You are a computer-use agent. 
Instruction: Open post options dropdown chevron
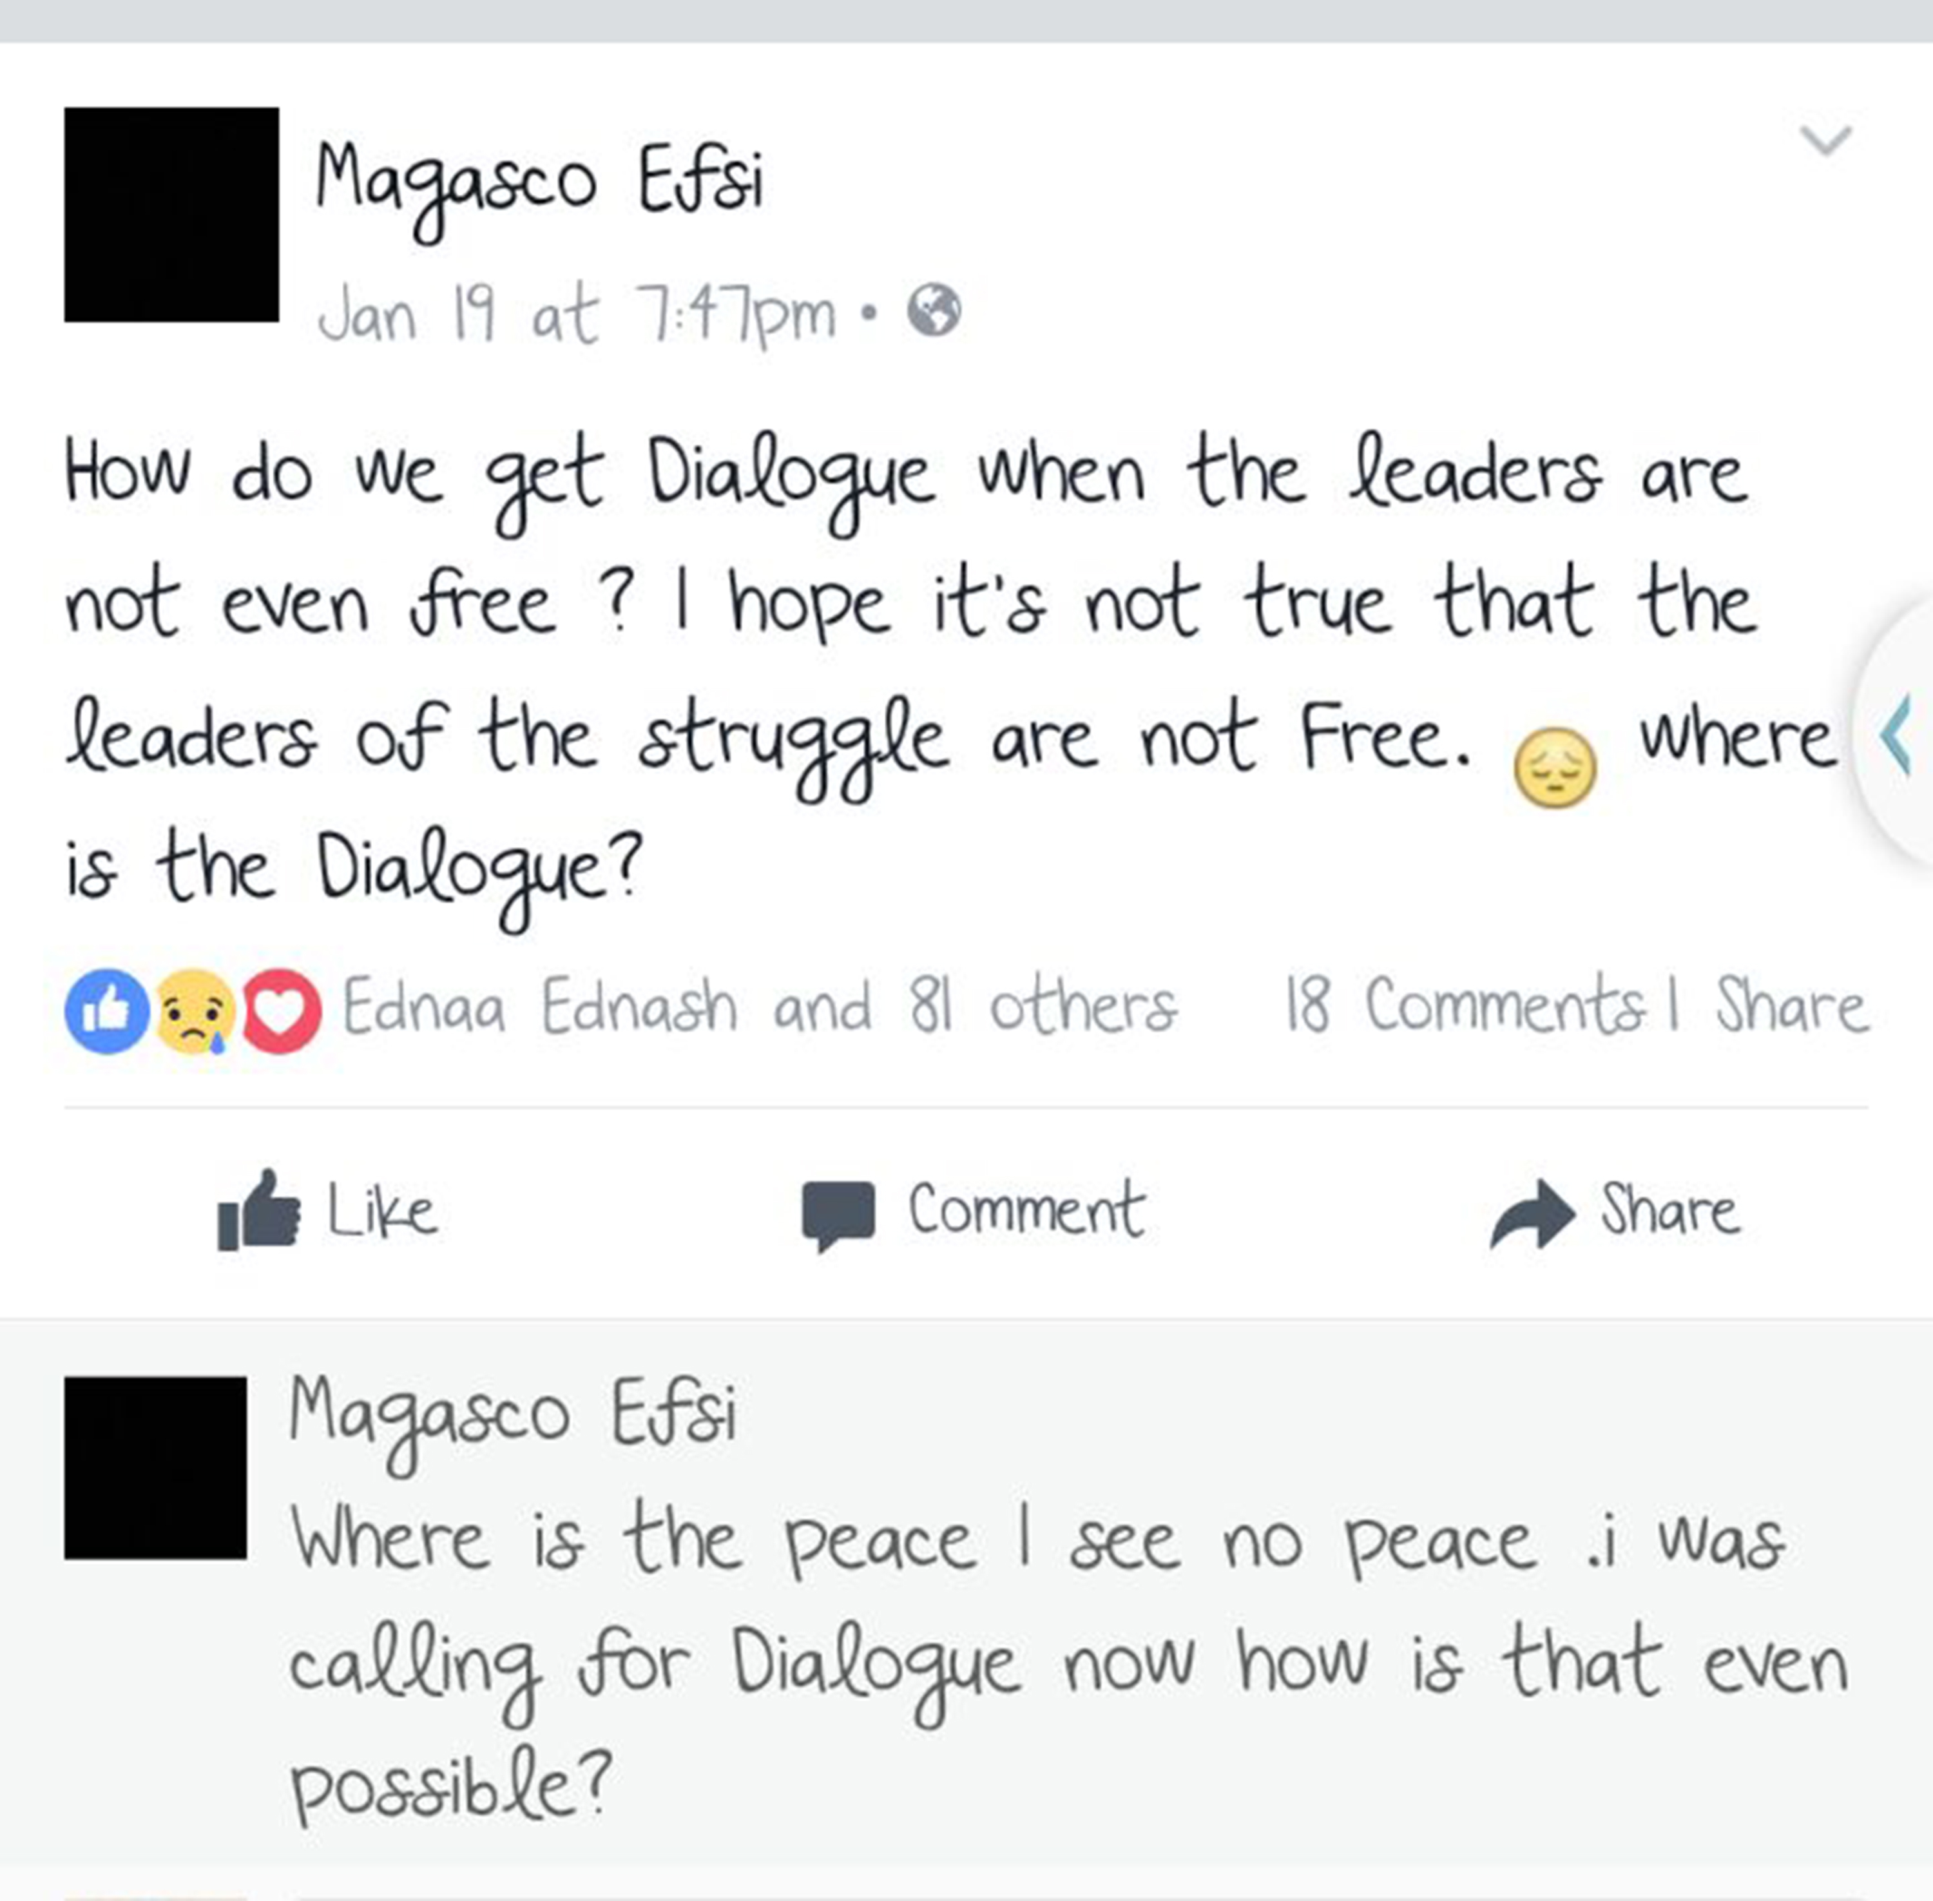click(1825, 140)
